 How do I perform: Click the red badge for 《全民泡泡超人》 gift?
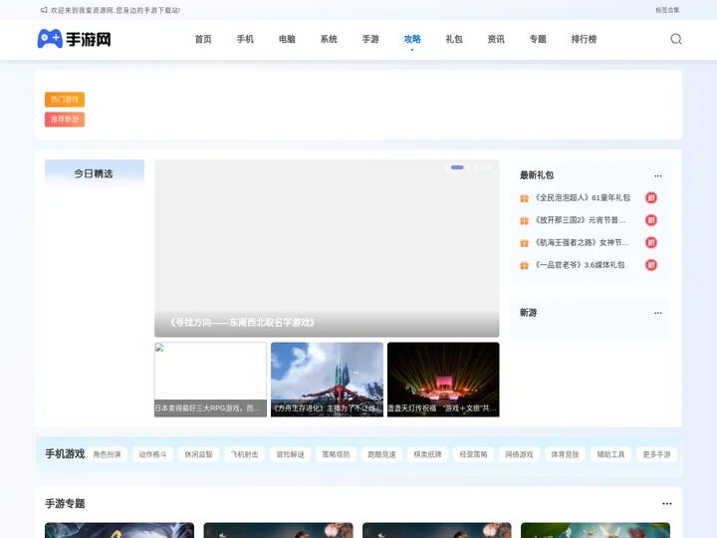coord(651,197)
